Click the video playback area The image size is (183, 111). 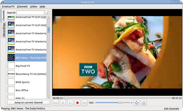pyautogui.click(x=117, y=52)
